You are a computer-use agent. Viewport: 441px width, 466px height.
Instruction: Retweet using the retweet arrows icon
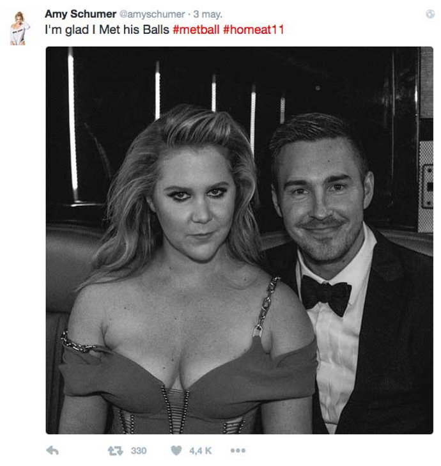pos(116,451)
